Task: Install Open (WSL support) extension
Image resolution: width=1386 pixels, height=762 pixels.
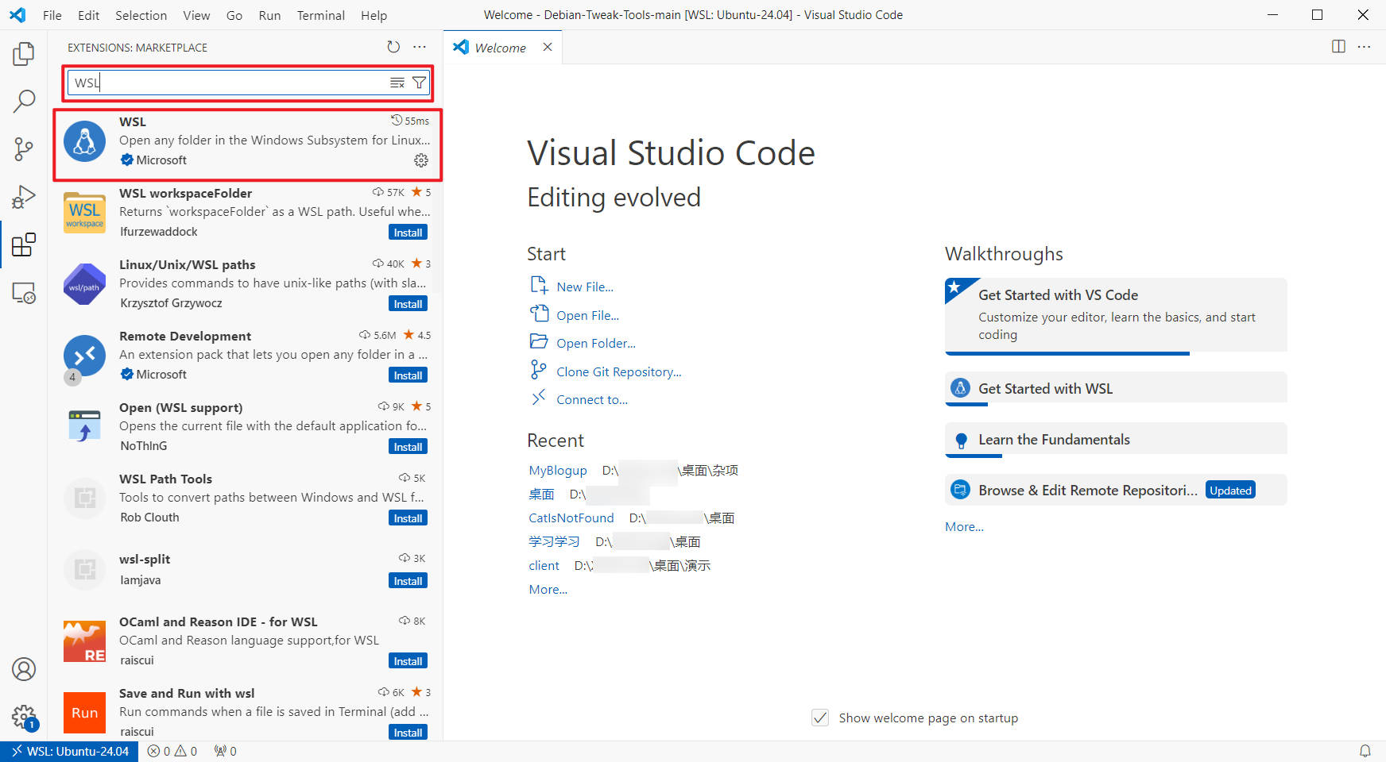Action: coord(408,447)
